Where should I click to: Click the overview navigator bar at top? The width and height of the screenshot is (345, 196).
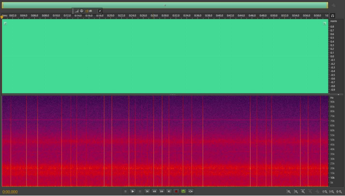point(165,5)
